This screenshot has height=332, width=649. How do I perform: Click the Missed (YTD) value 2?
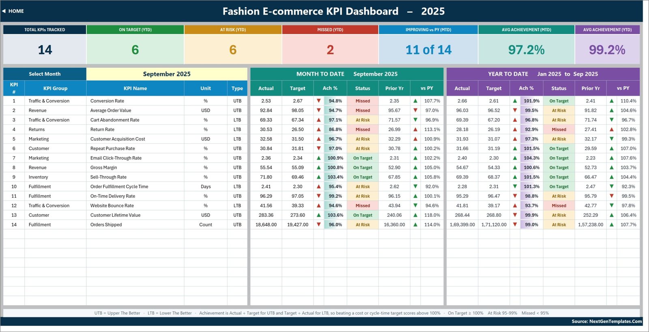(x=330, y=50)
